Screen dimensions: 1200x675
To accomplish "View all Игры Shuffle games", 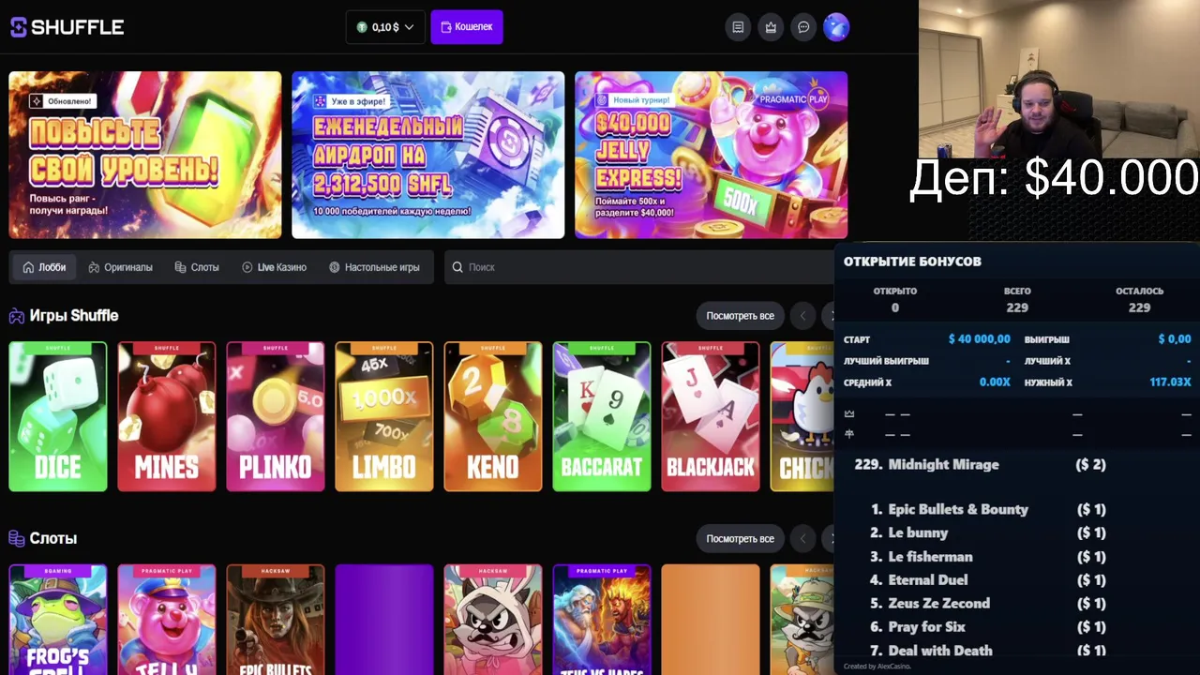I will click(741, 316).
